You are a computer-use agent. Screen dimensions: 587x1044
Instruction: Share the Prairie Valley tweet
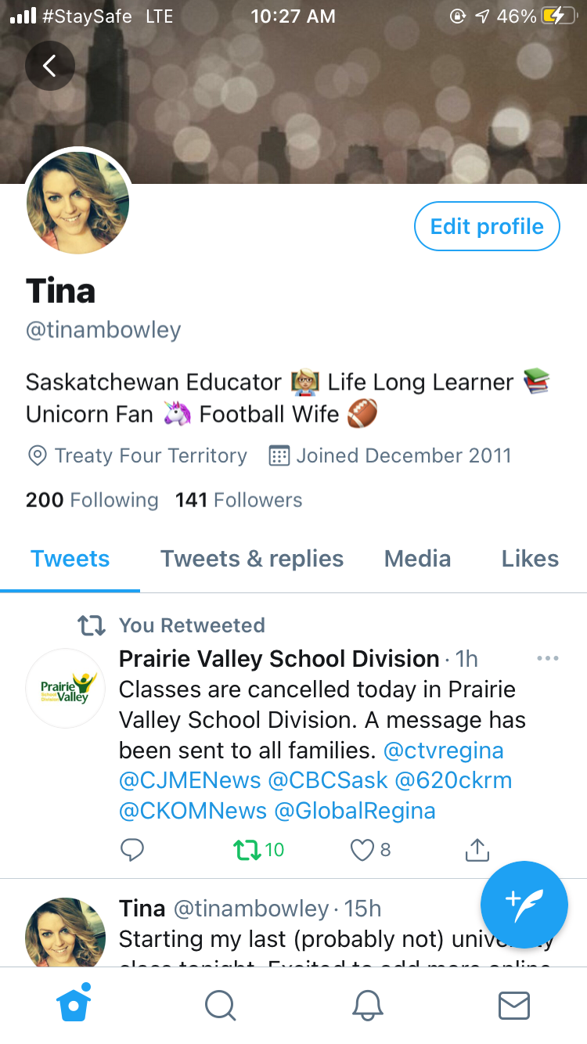[x=477, y=849]
